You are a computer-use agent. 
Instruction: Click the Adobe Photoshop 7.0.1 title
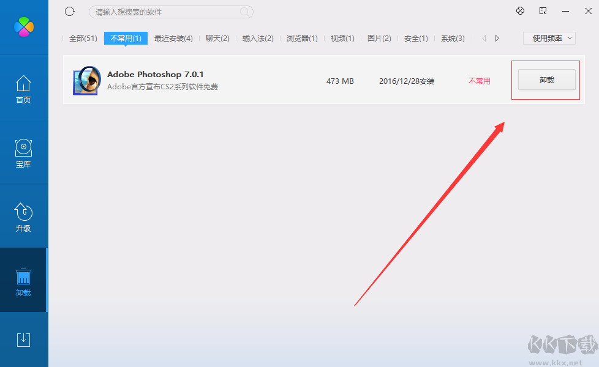(155, 74)
